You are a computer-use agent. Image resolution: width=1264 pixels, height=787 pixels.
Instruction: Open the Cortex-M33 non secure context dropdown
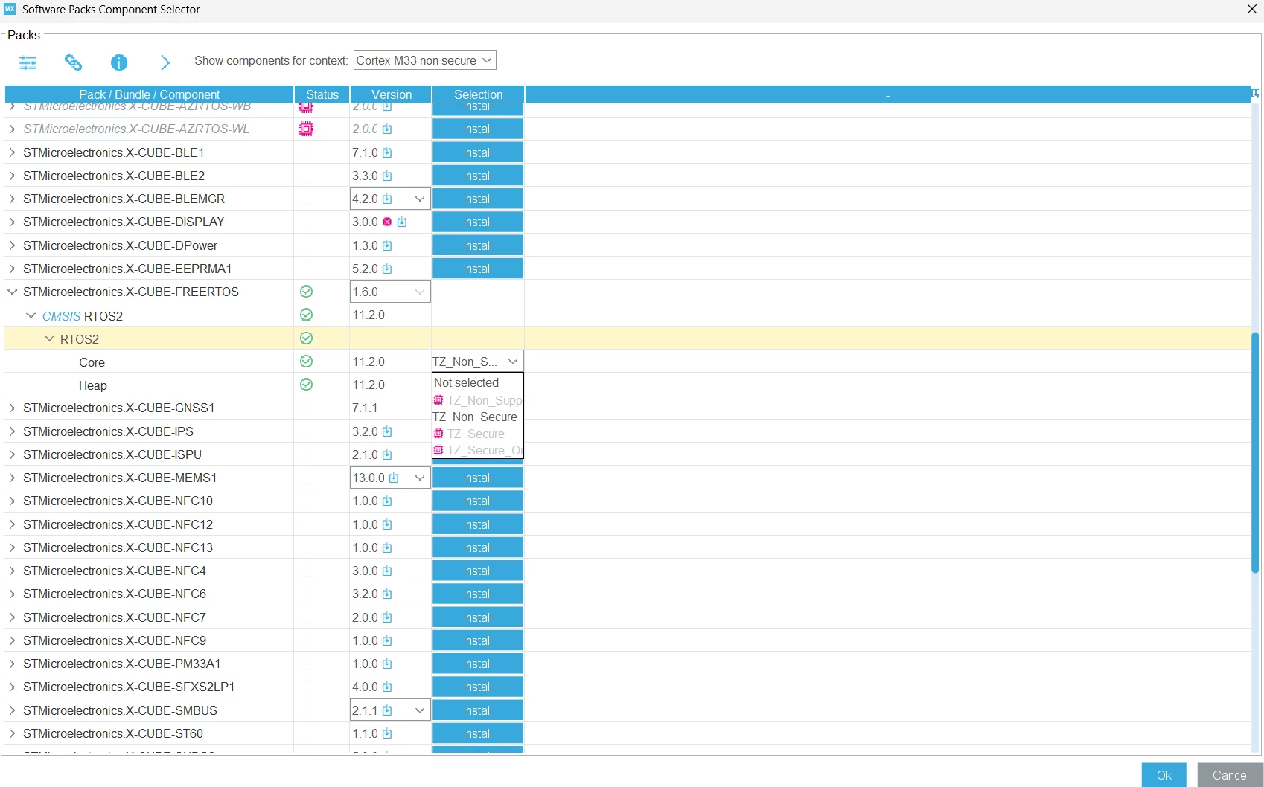click(x=424, y=60)
